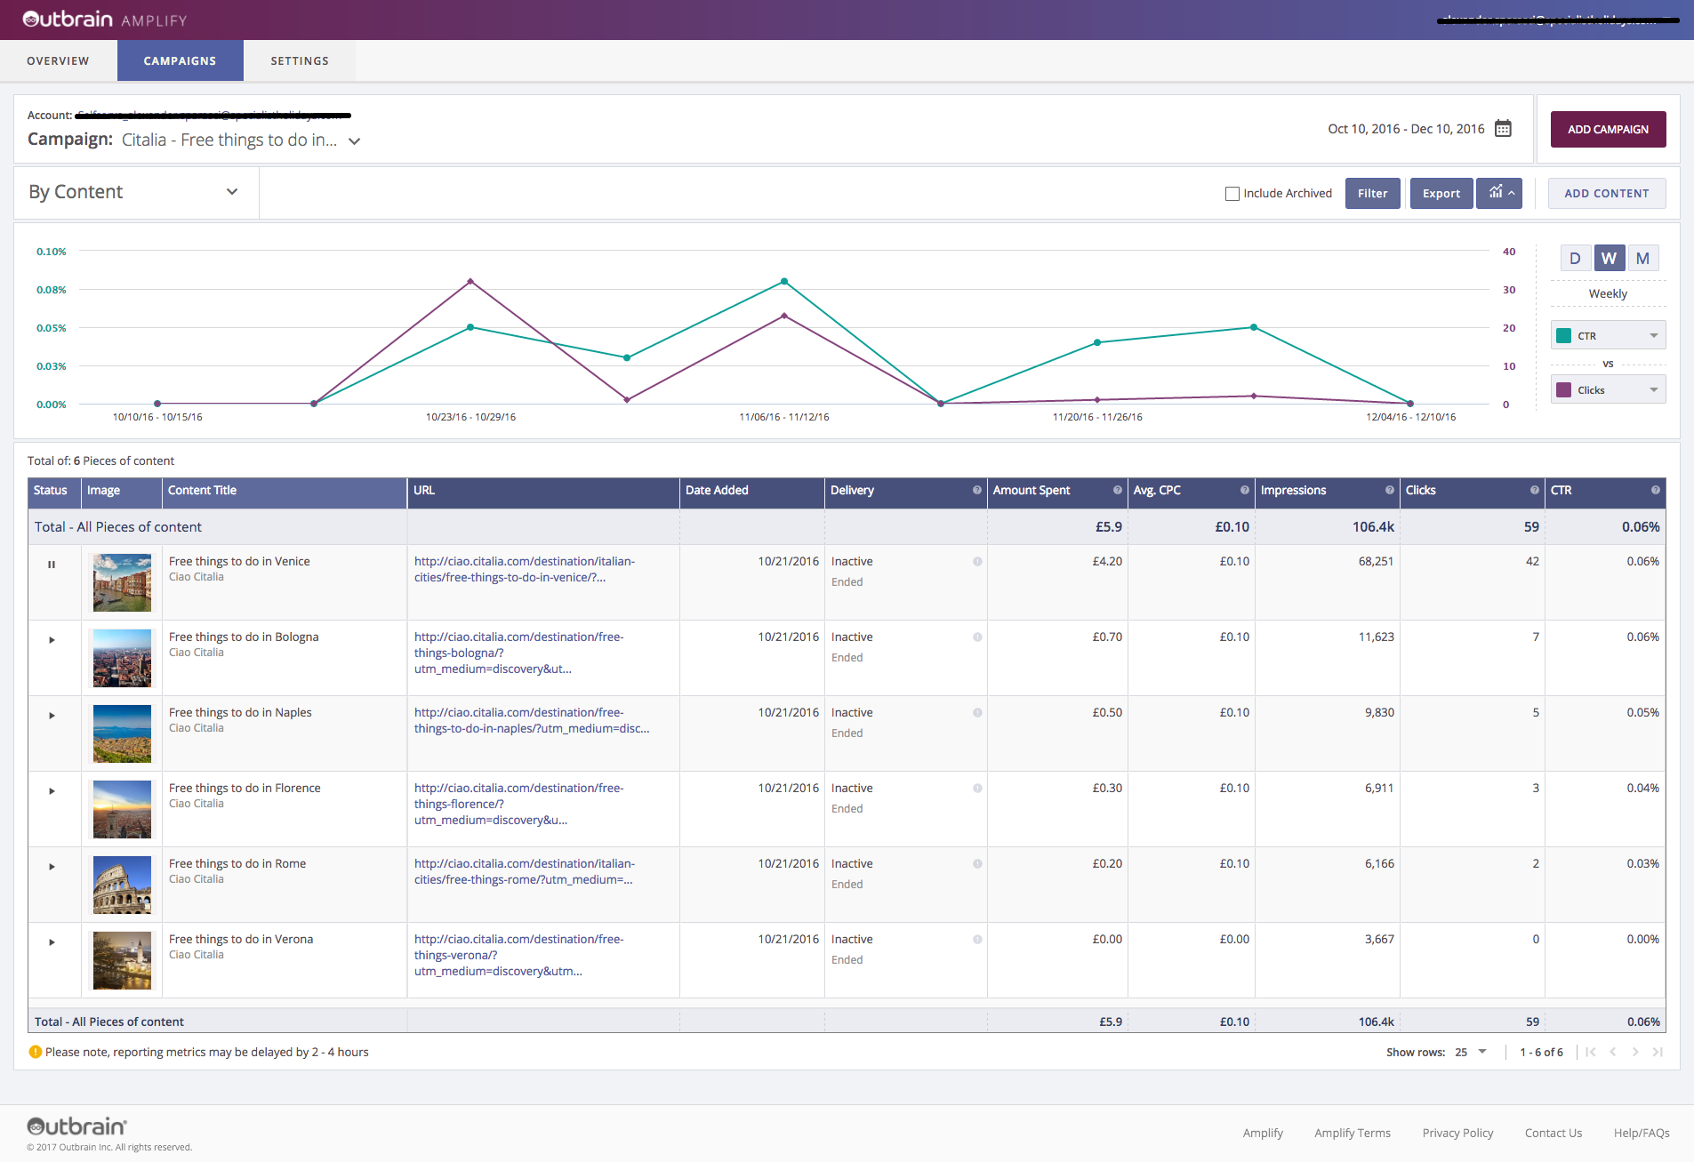The image size is (1694, 1162).
Task: Open the Contact Us footer link
Action: click(x=1554, y=1133)
